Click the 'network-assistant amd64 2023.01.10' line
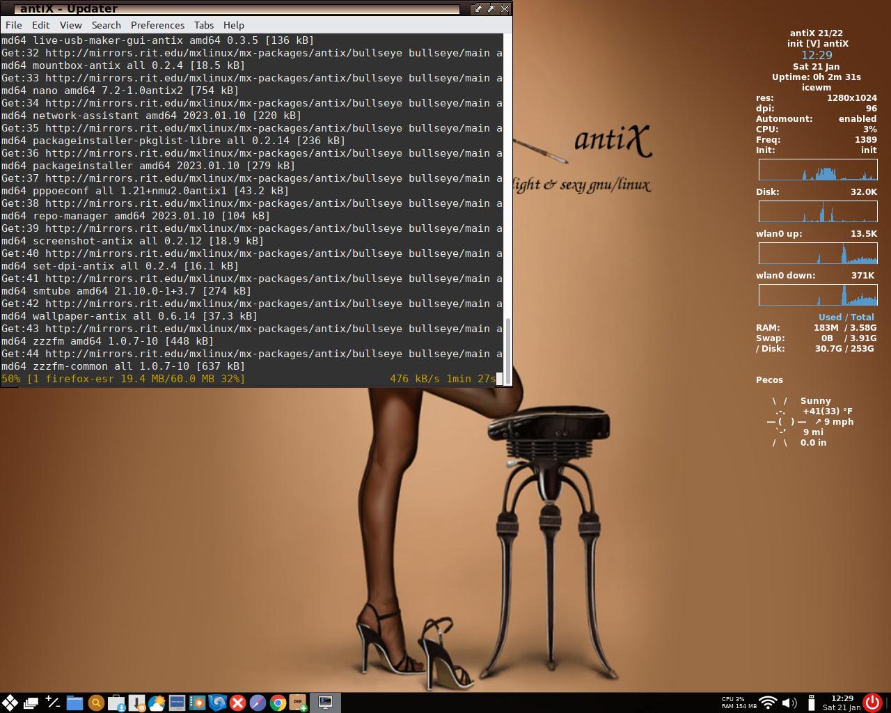 (x=151, y=116)
